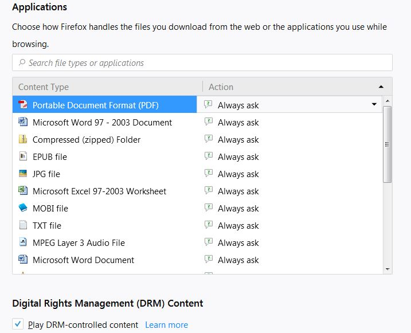Click the MOBI file book icon

pos(23,208)
